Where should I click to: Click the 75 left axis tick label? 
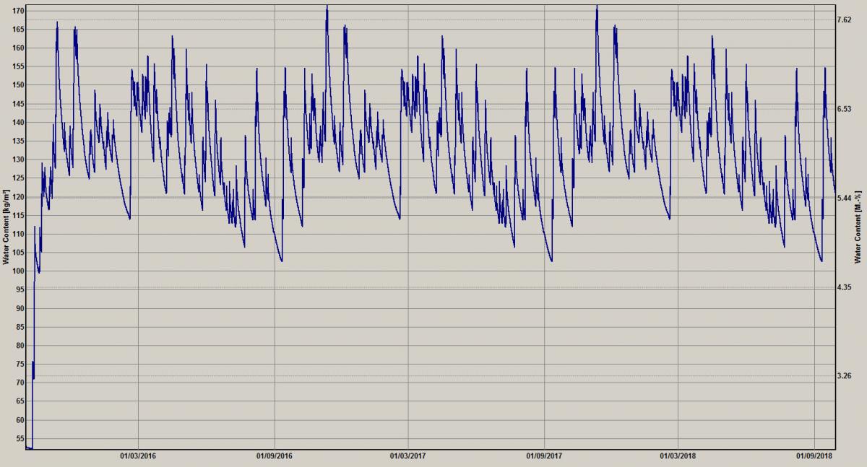tap(22, 365)
